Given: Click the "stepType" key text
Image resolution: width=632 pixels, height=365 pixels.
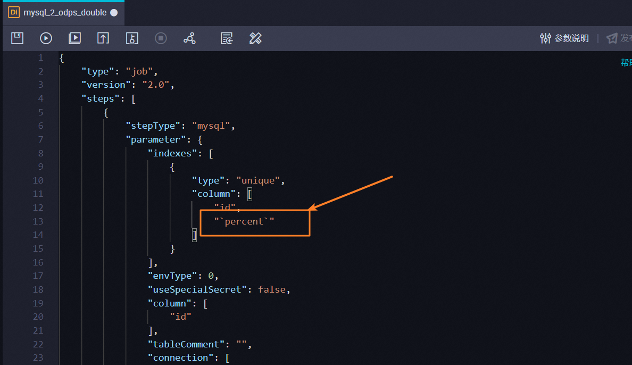Looking at the screenshot, I should pyautogui.click(x=153, y=126).
